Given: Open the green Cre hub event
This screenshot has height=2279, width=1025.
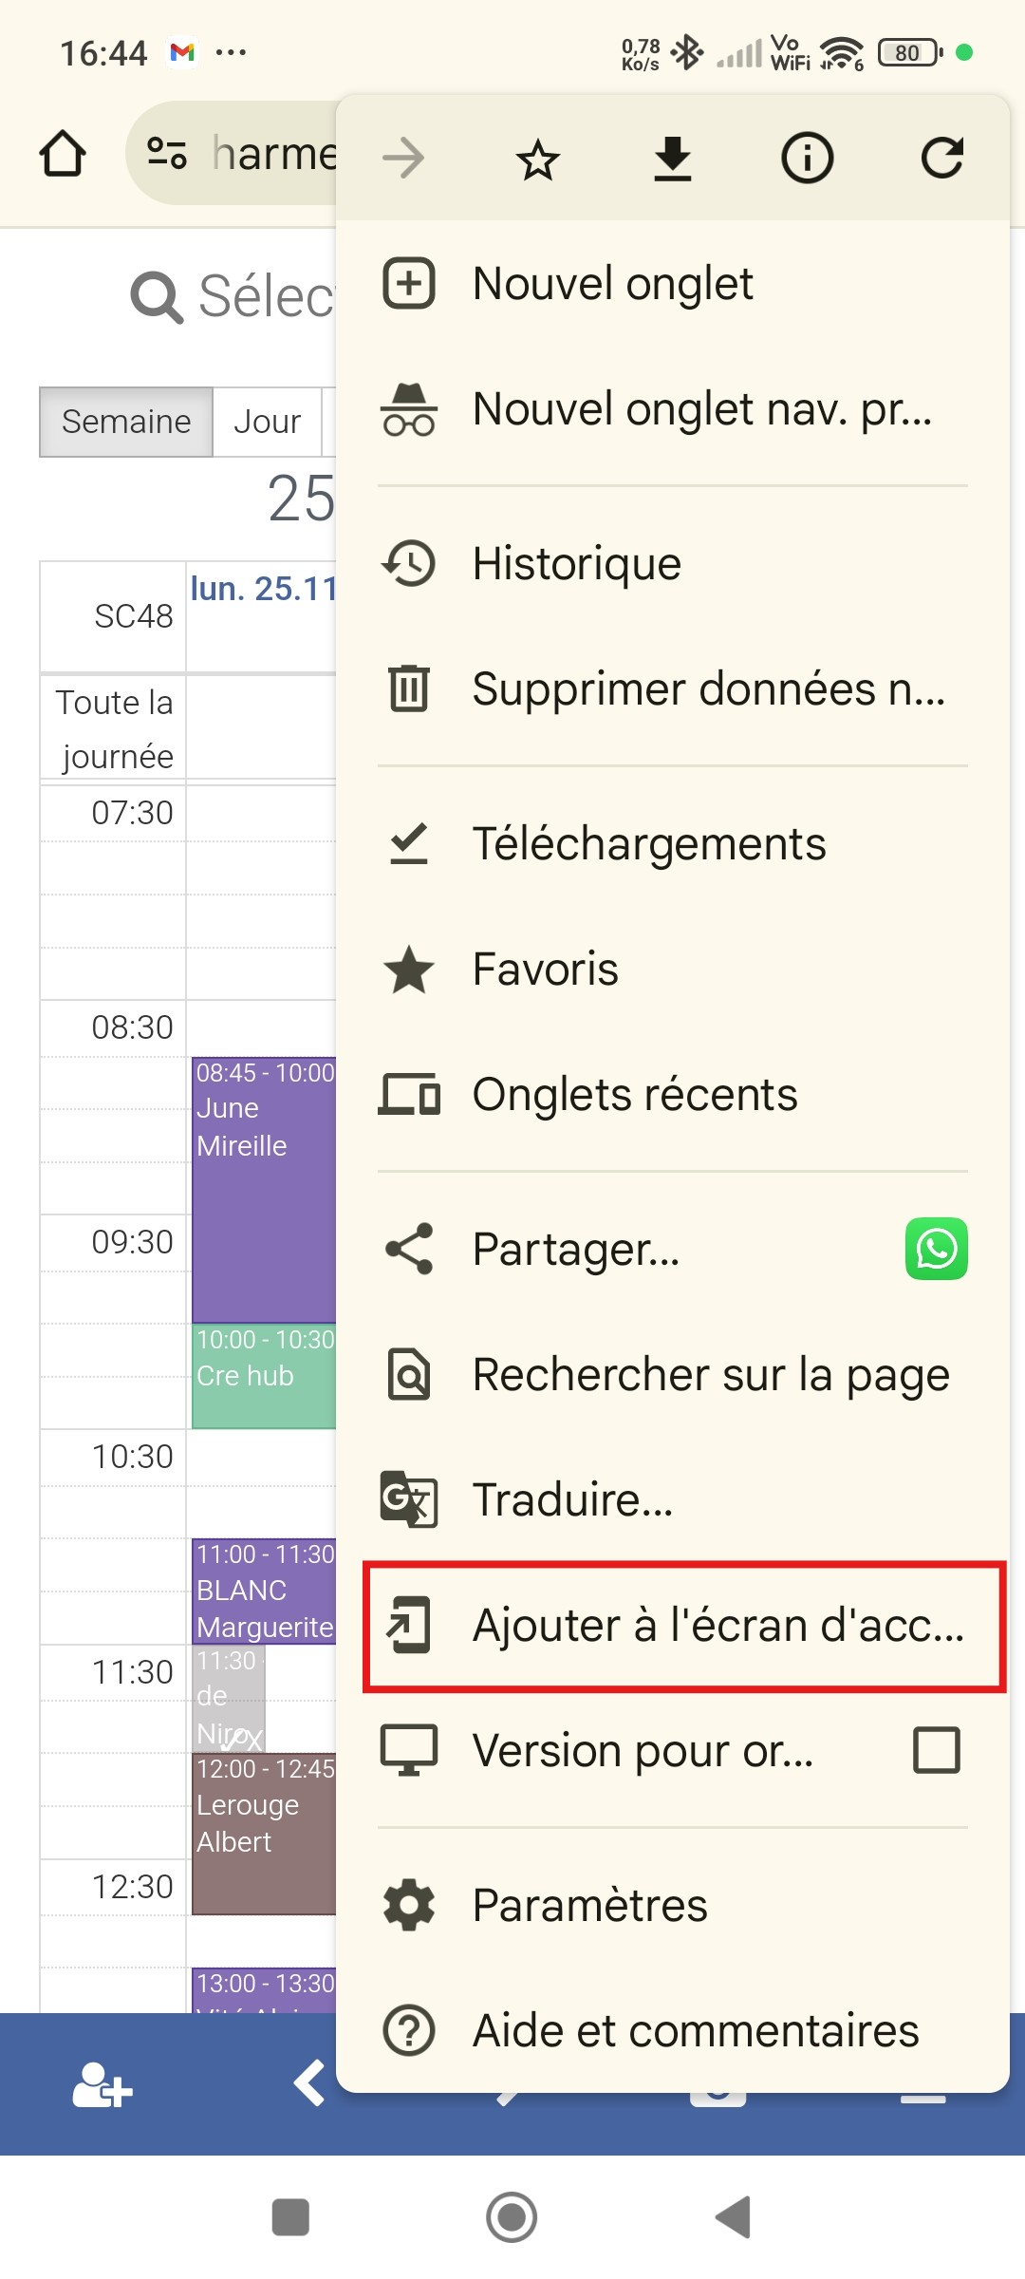Looking at the screenshot, I should (x=265, y=1376).
